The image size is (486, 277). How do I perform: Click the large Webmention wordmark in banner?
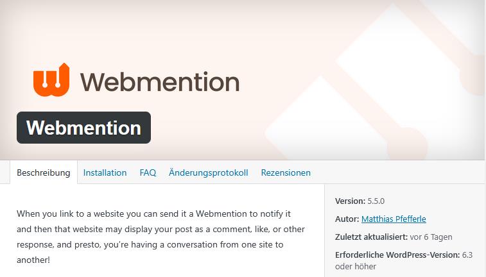coord(160,82)
